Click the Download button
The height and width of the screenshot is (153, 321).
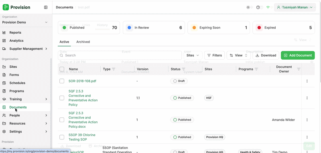266,55
